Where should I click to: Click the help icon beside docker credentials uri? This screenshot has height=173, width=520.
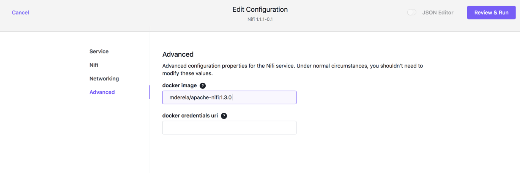(x=224, y=116)
